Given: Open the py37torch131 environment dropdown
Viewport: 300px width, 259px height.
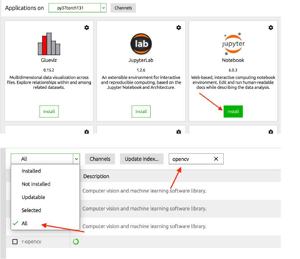Looking at the screenshot, I should tap(77, 8).
